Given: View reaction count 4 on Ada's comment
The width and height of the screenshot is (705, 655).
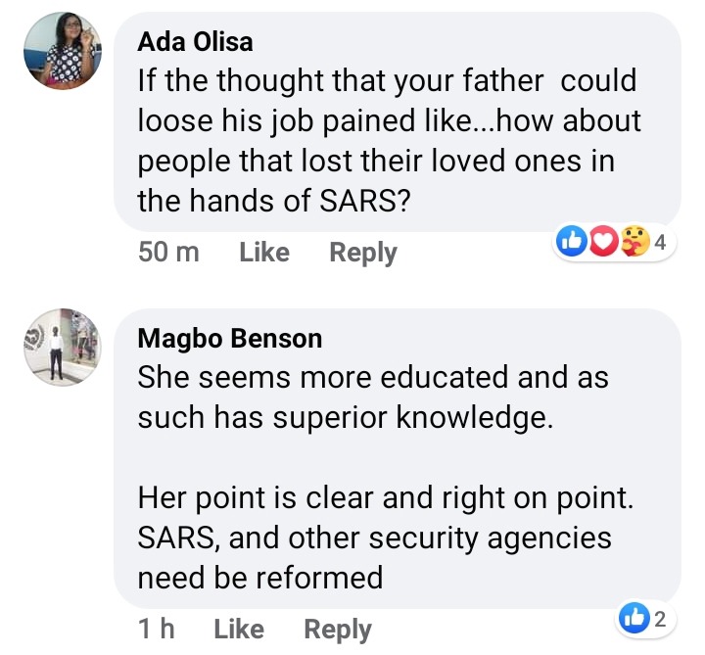Looking at the screenshot, I should pos(659,243).
